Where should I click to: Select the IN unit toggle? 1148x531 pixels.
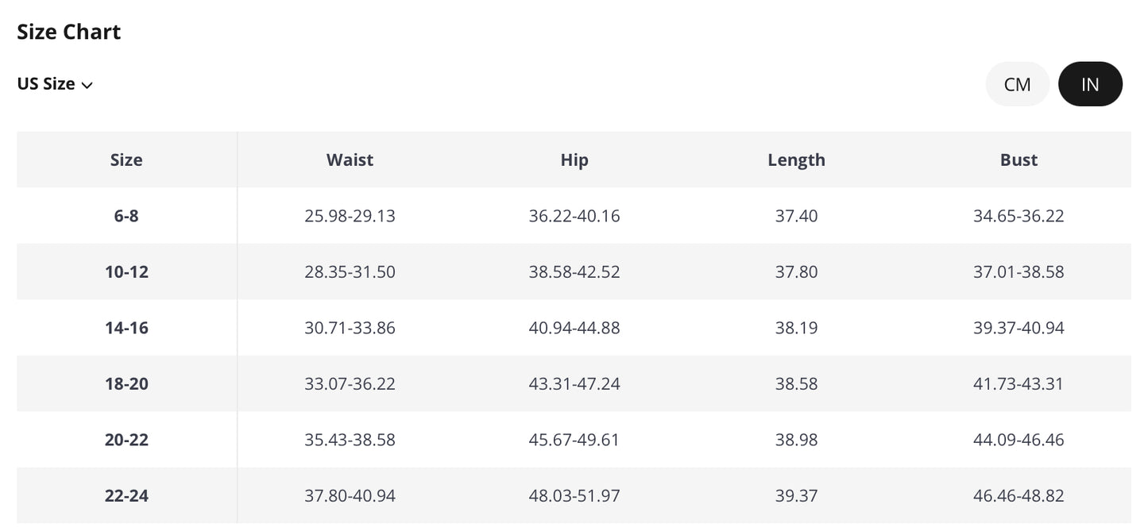pyautogui.click(x=1090, y=84)
